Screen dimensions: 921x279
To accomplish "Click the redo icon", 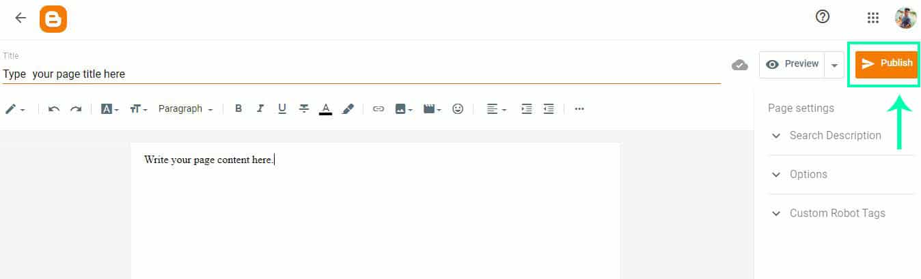I will pos(76,109).
